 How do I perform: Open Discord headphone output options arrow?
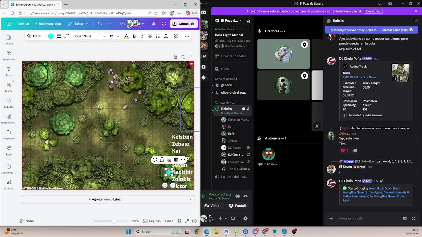pos(238,218)
